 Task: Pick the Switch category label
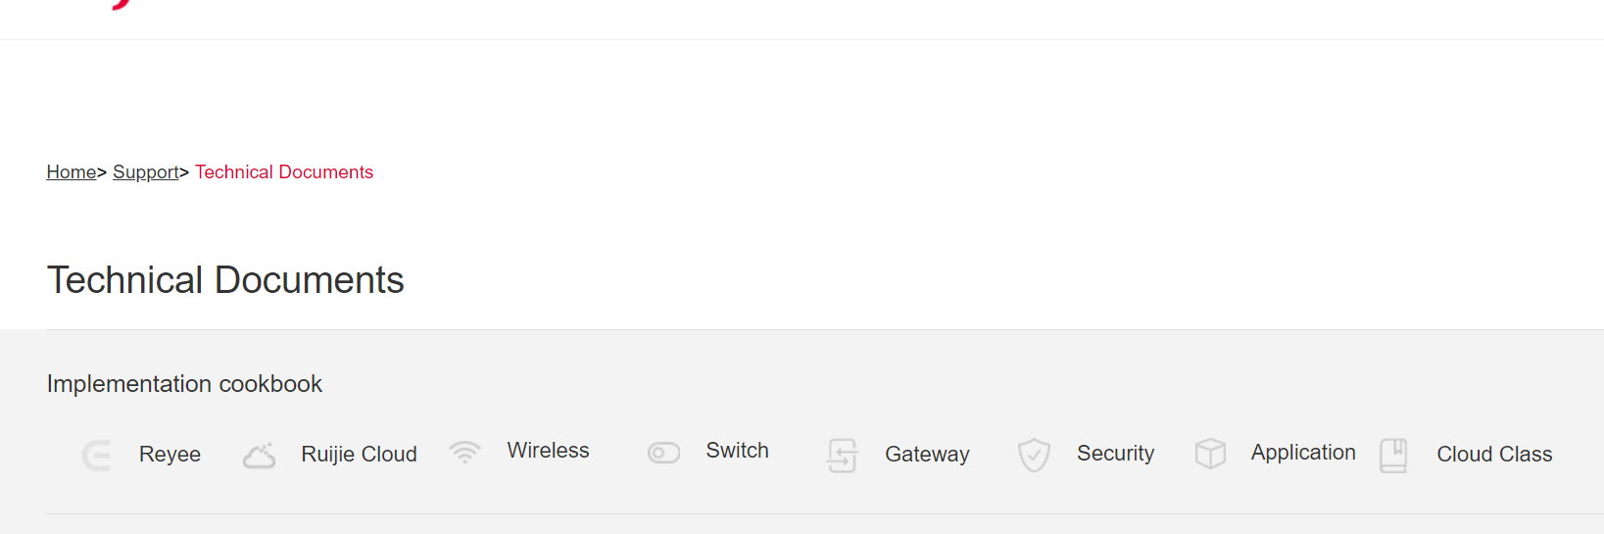737,451
